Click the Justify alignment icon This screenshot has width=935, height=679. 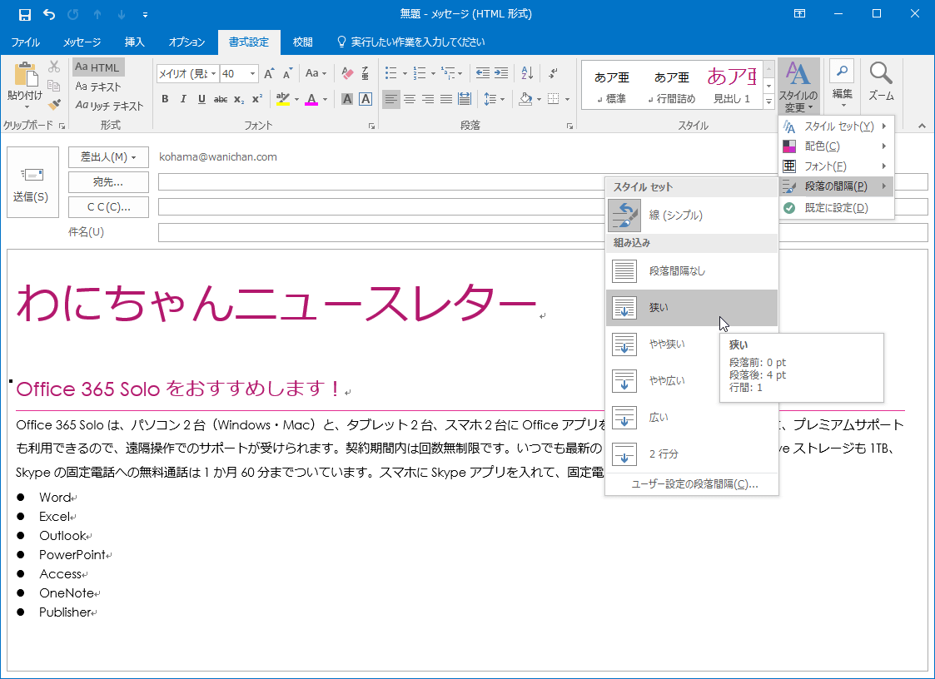pos(446,99)
